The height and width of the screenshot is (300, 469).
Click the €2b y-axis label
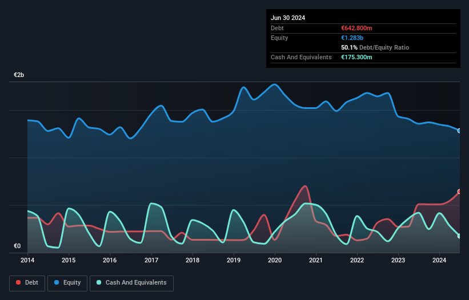point(19,75)
